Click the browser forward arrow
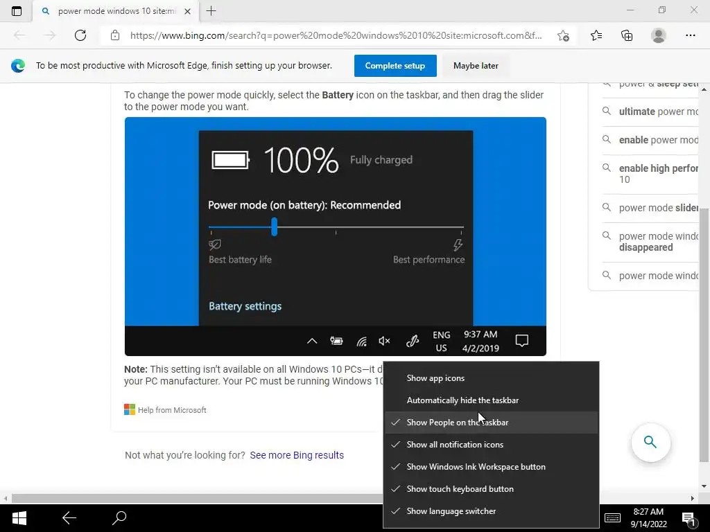The height and width of the screenshot is (532, 710). [50, 35]
